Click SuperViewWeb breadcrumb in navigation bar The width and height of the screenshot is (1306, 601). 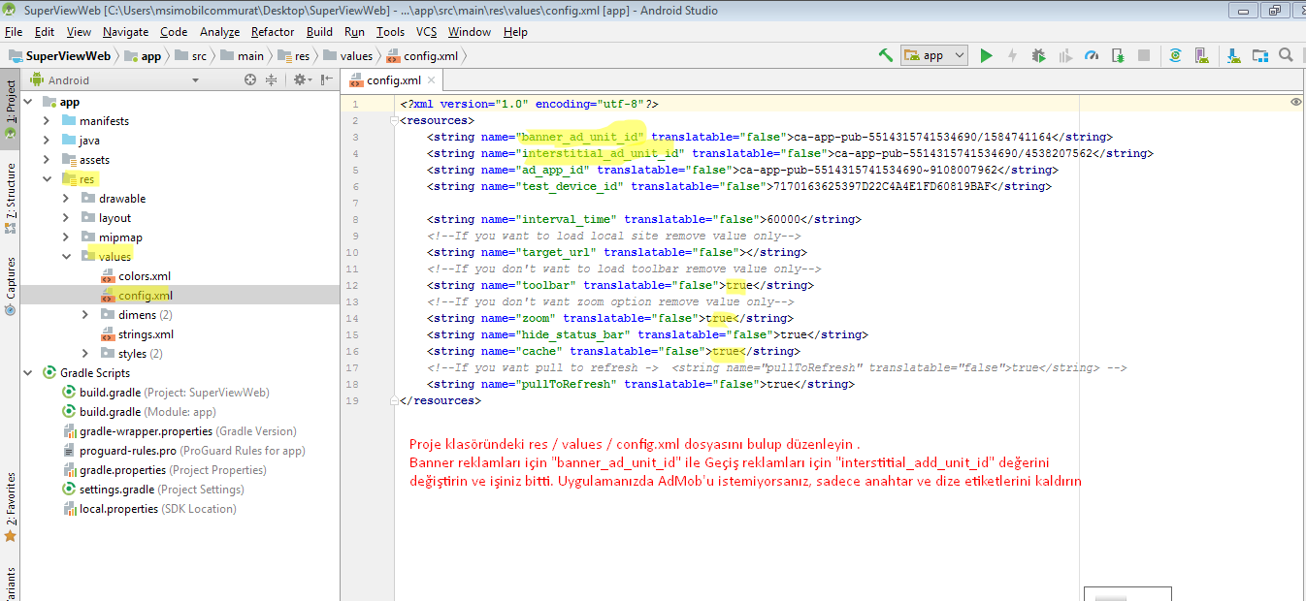(59, 56)
